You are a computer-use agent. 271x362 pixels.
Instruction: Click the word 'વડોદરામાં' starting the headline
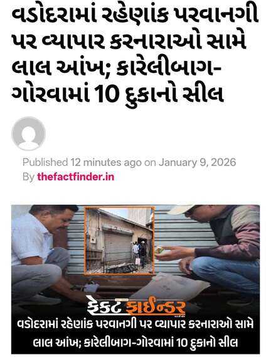click(53, 16)
